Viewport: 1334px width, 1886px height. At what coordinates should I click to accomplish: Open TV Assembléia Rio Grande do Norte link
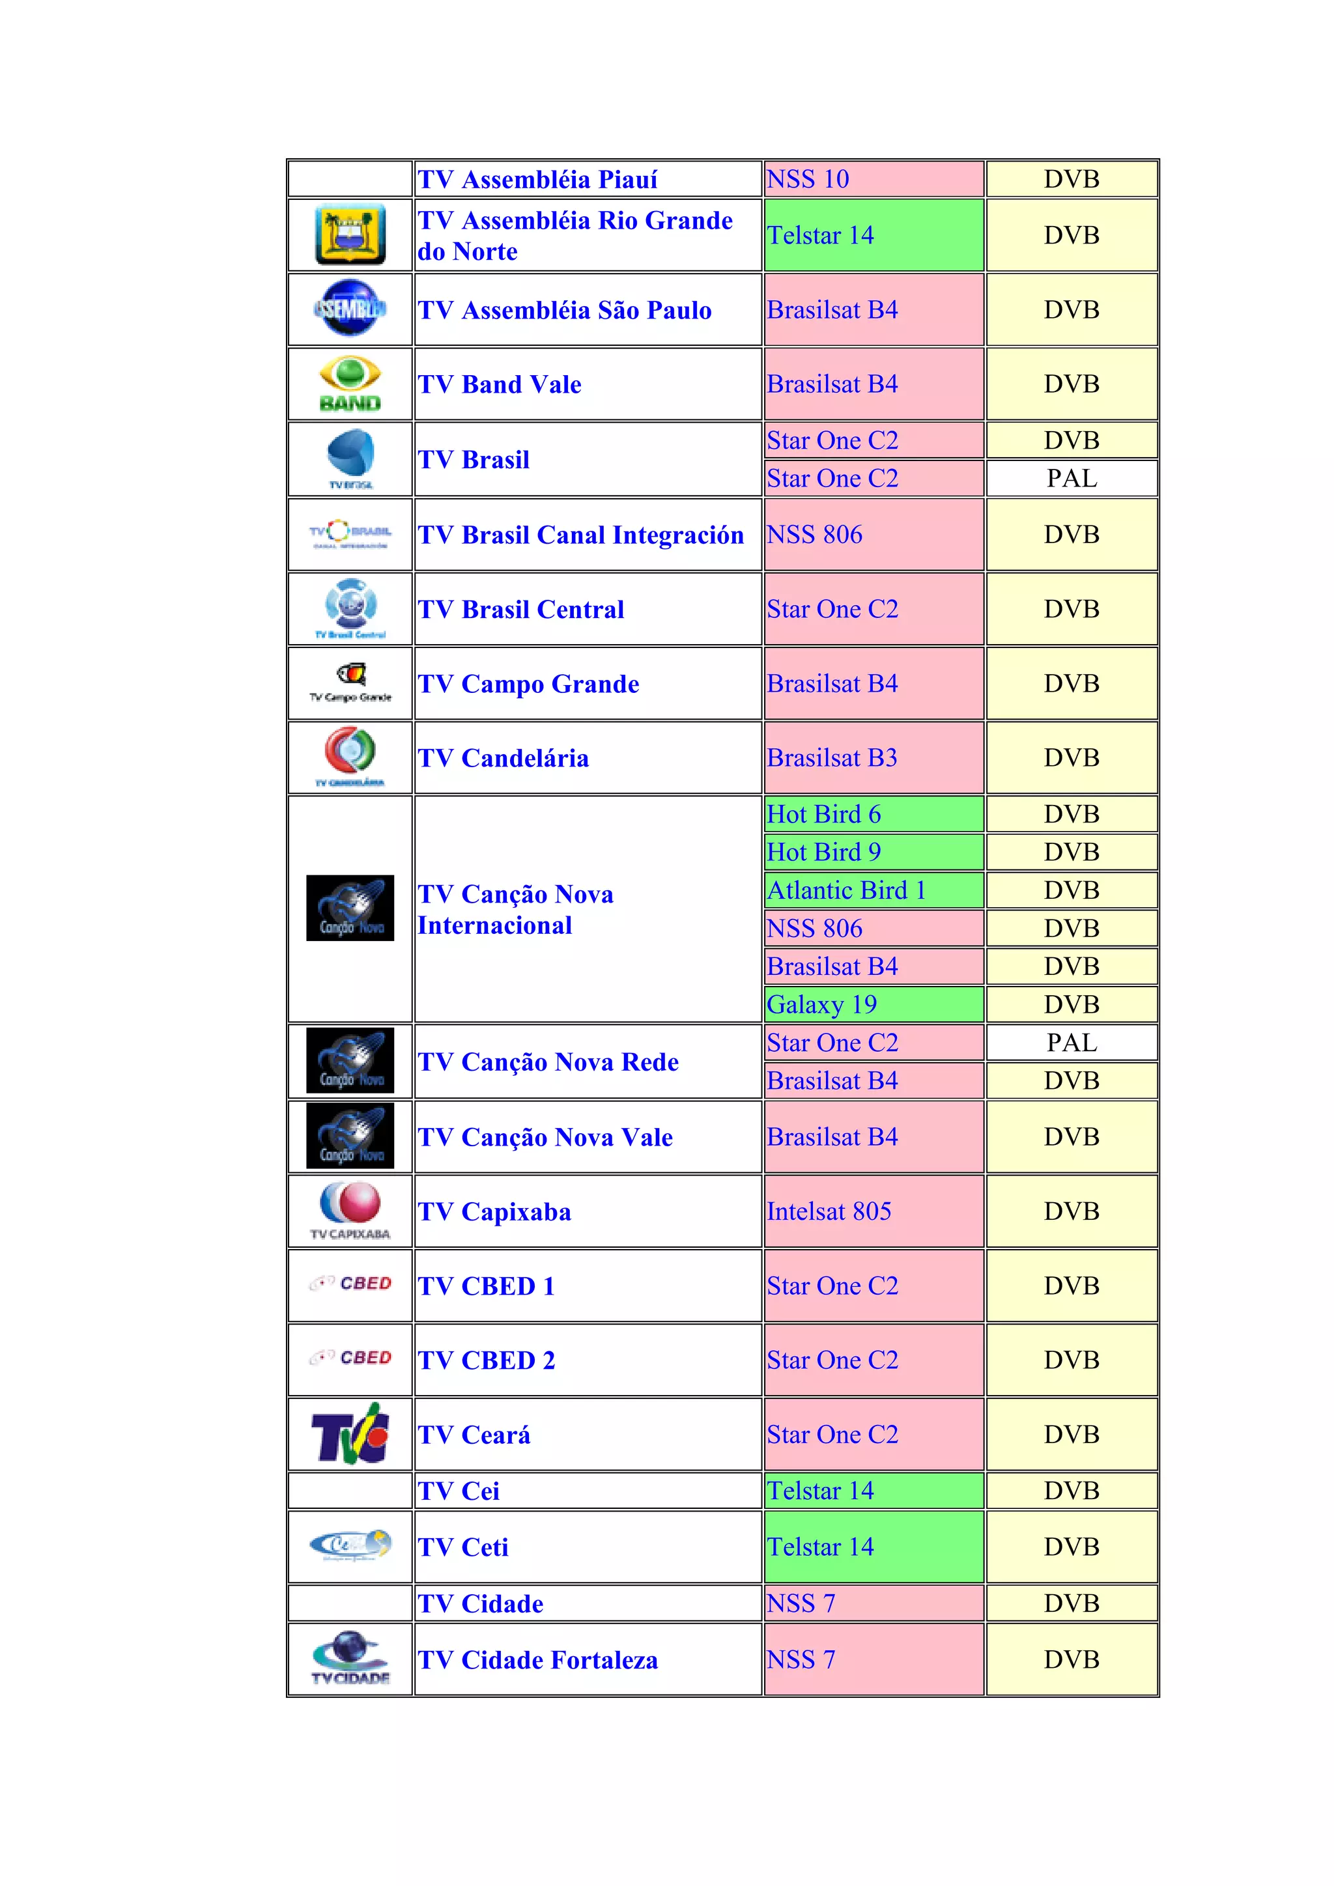click(575, 236)
